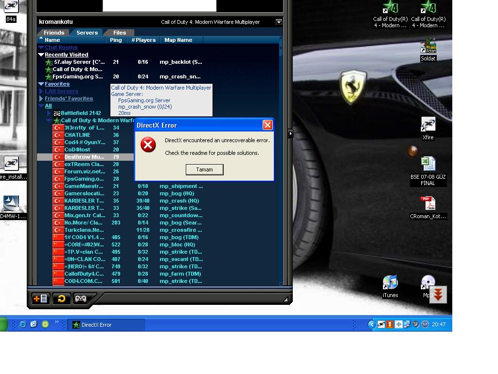Screen dimensions: 498x374
Task: Click the 2142 icon beside Battlefield 2142
Action: [x=57, y=113]
